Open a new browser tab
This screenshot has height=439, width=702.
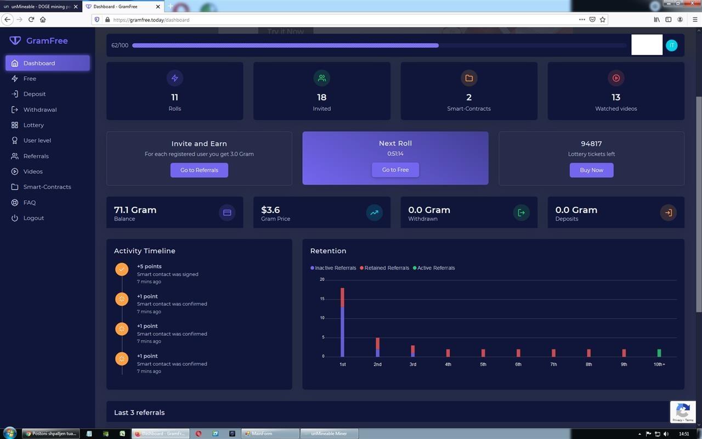coord(171,7)
